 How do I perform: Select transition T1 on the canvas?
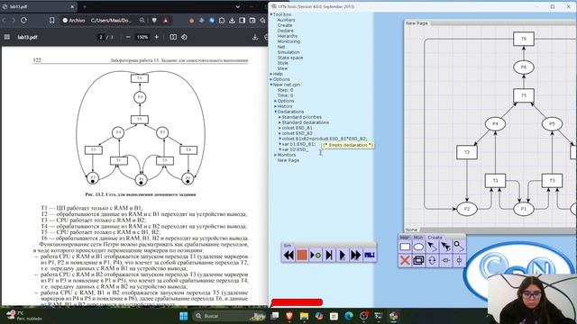[495, 180]
